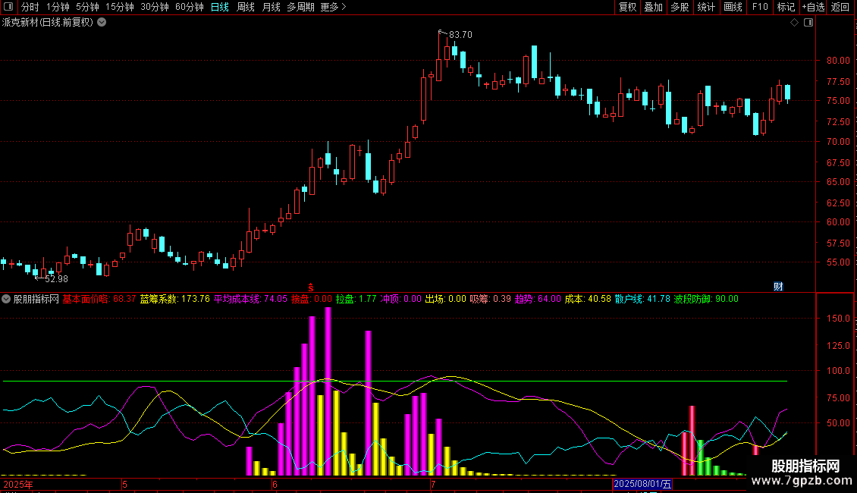Open the dropdown next to 派克新材 title
Image resolution: width=857 pixels, height=493 pixels.
click(x=102, y=23)
